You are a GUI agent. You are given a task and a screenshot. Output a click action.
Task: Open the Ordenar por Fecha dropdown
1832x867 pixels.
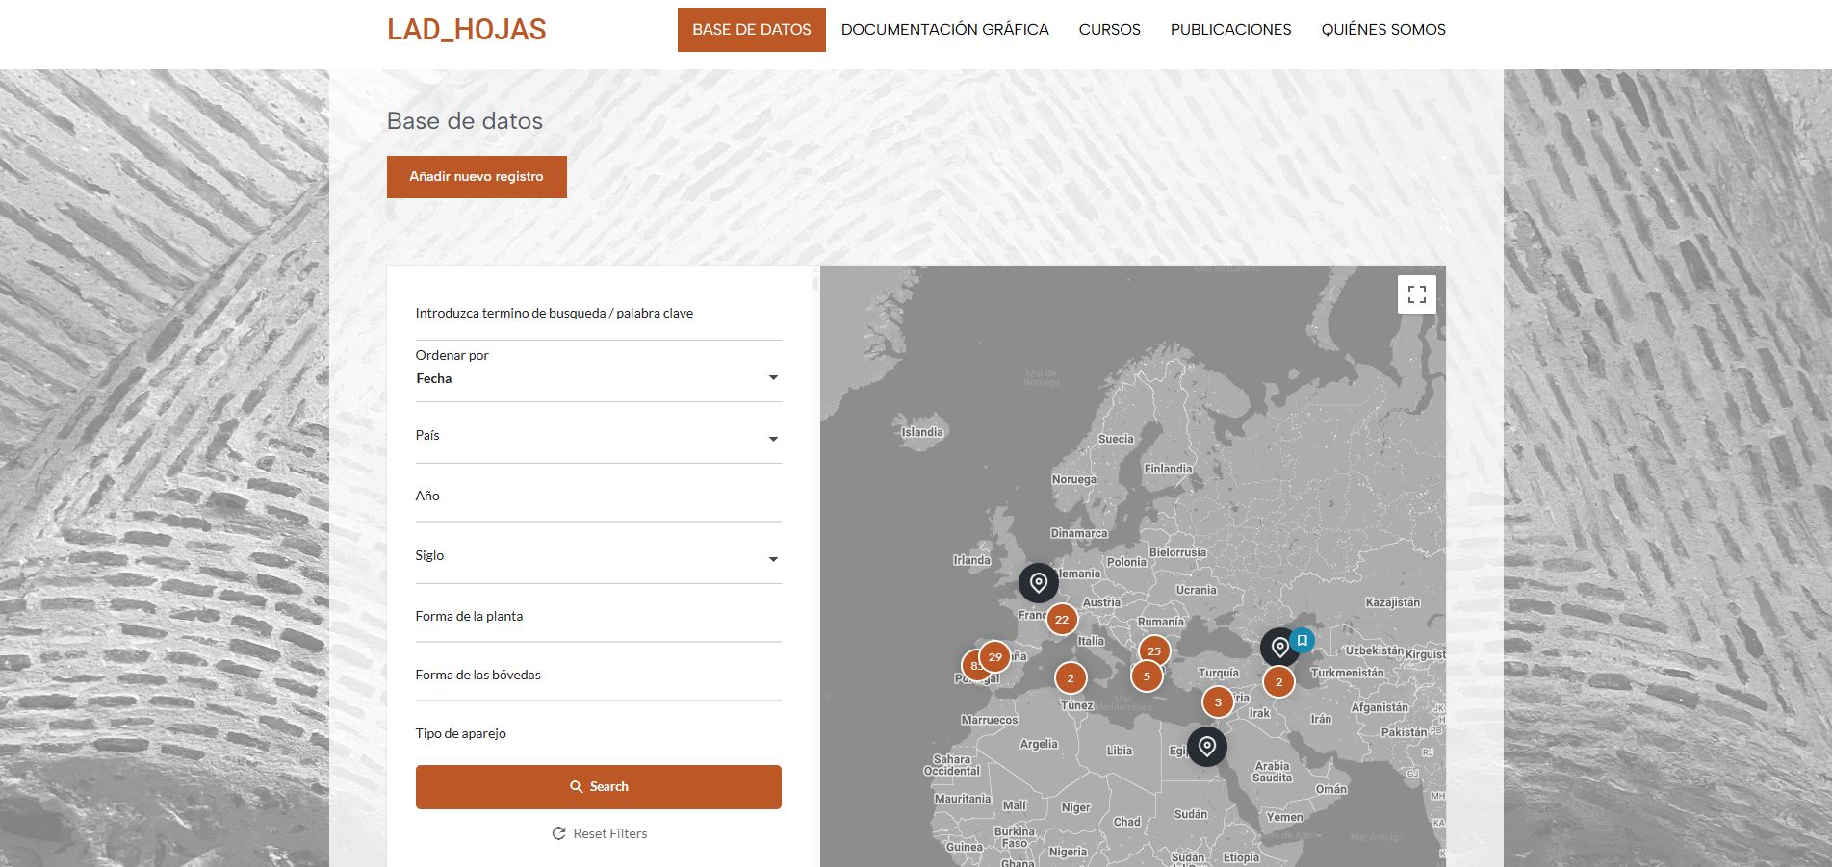(x=597, y=378)
